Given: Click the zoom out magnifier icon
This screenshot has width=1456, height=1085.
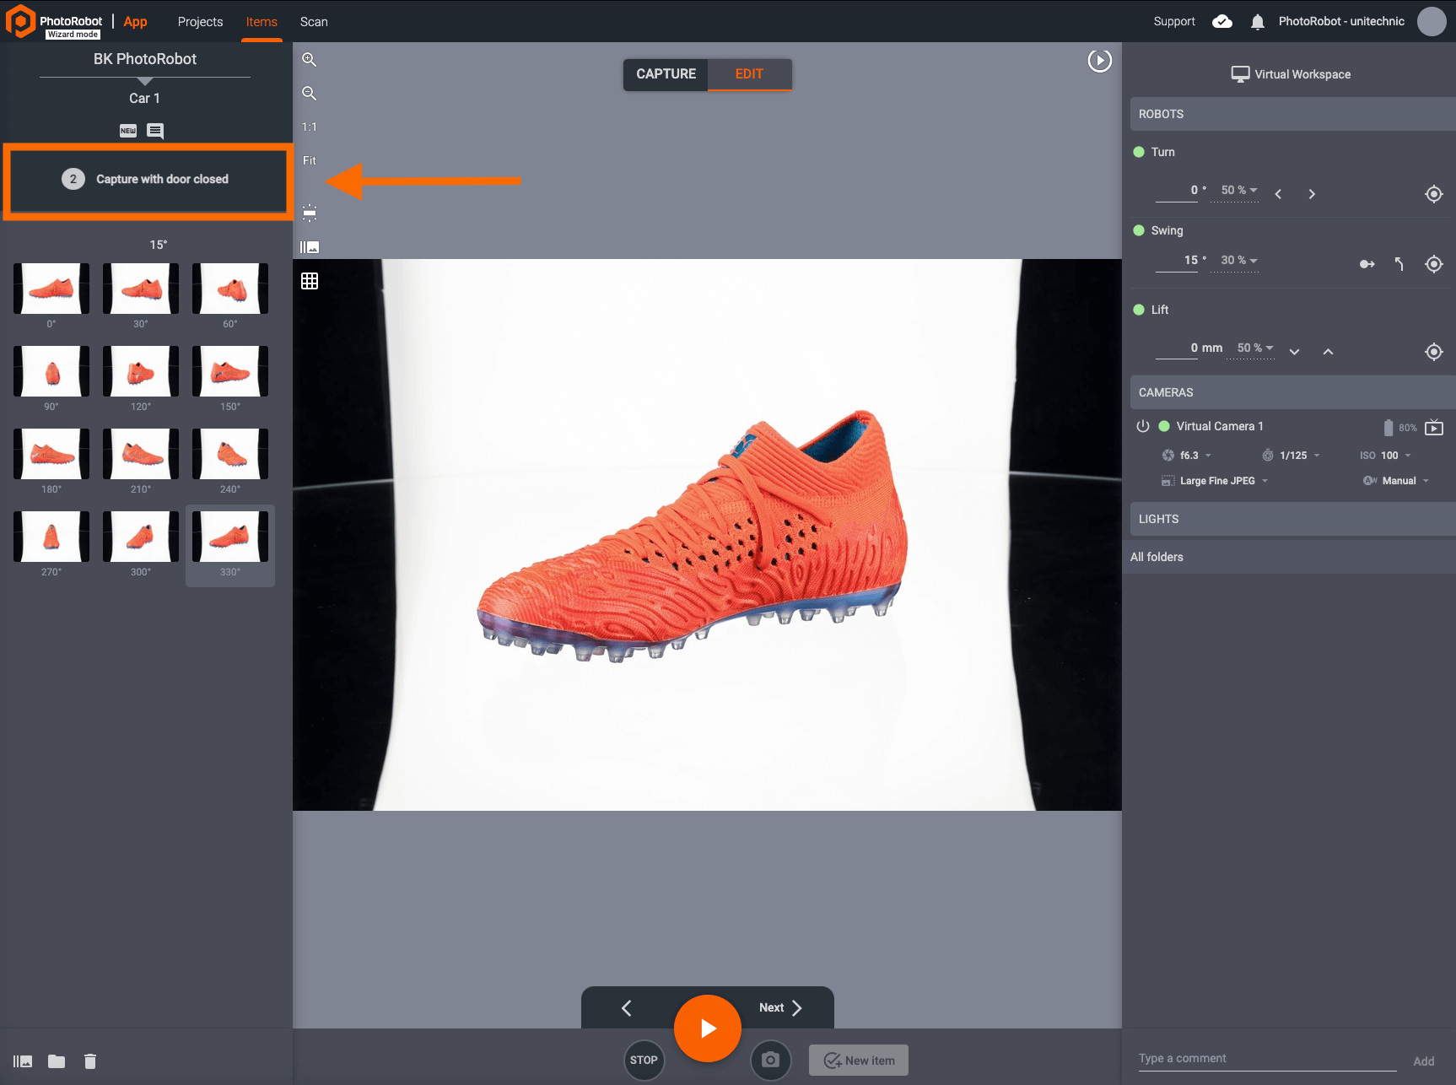Looking at the screenshot, I should point(310,94).
